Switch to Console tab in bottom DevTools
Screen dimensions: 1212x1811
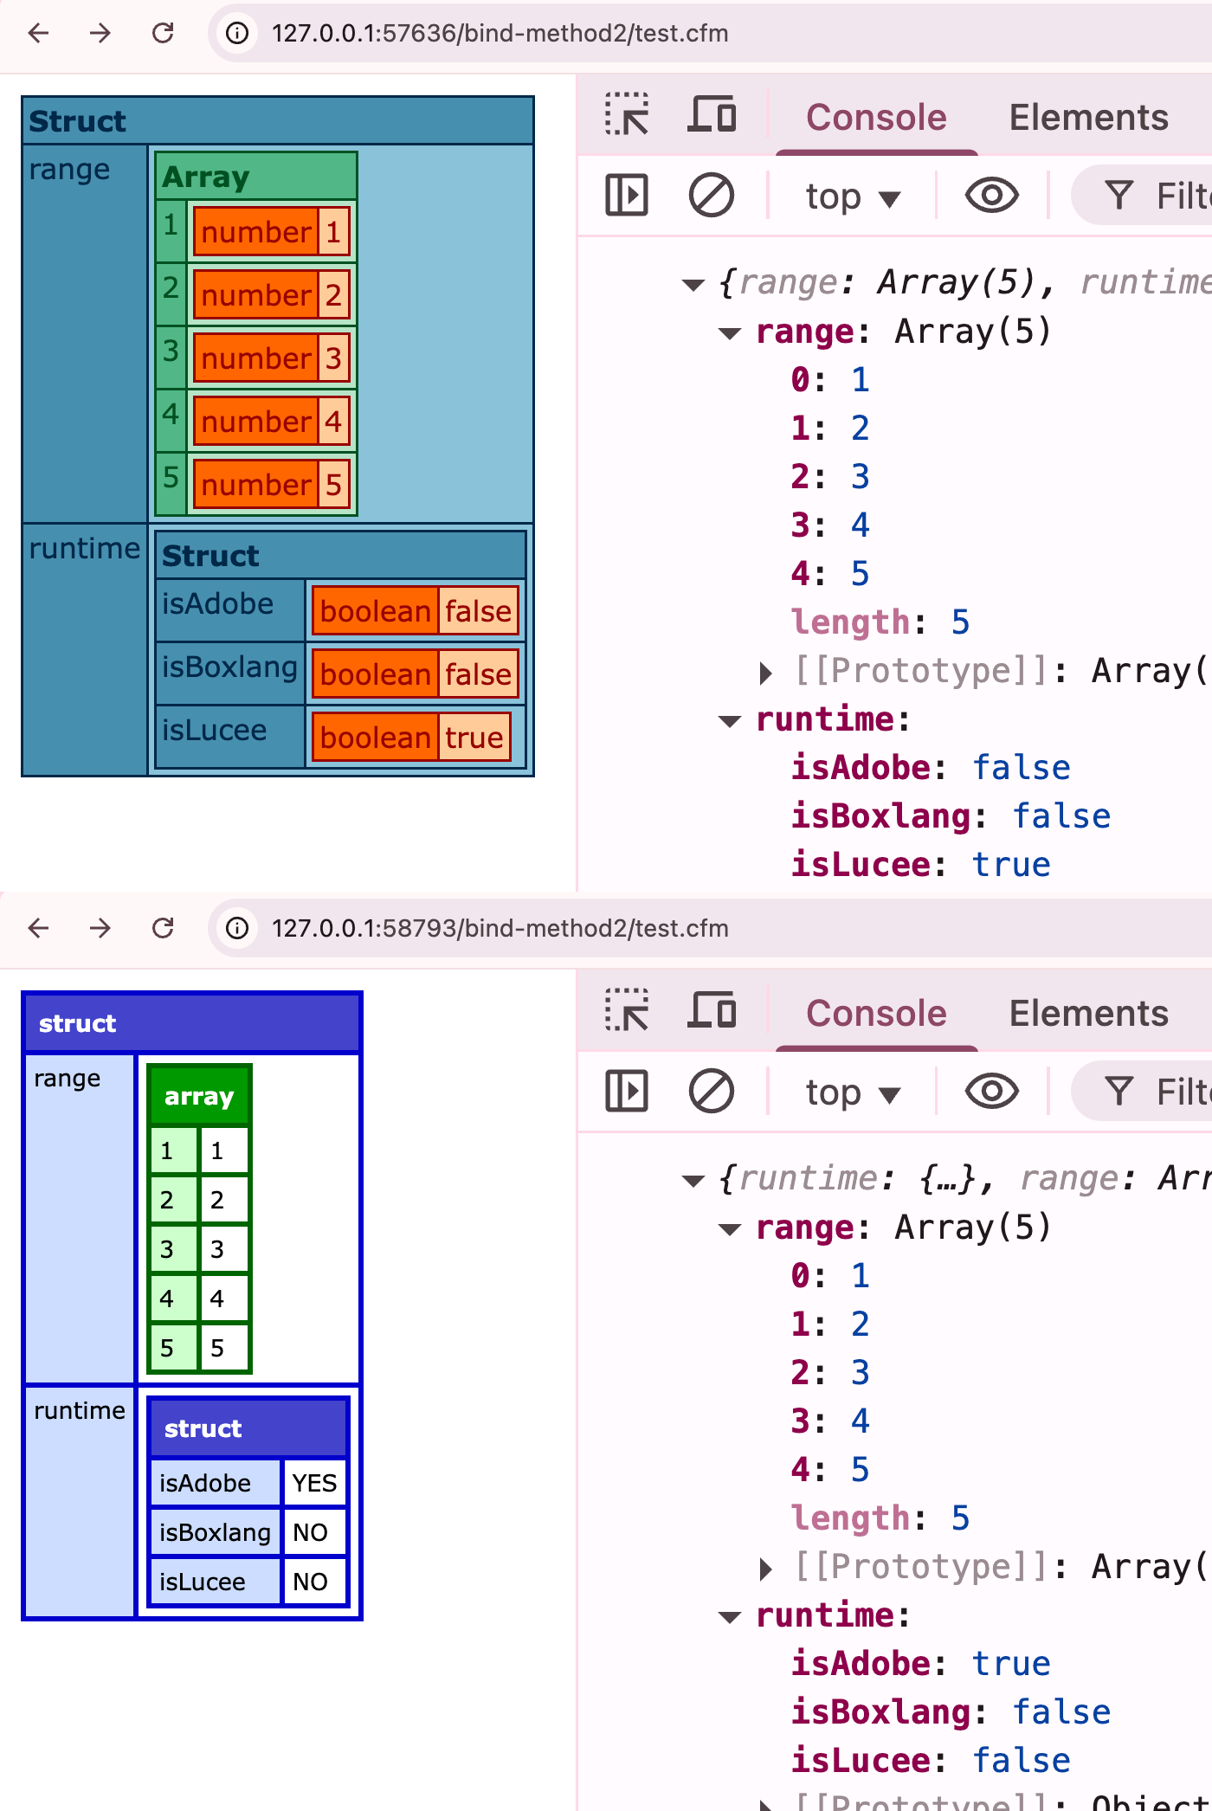(x=876, y=1013)
